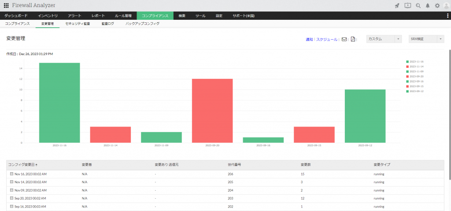Image resolution: width=451 pixels, height=211 pixels.
Task: Expand the Nov 16, 2023 row
Action: (11, 174)
